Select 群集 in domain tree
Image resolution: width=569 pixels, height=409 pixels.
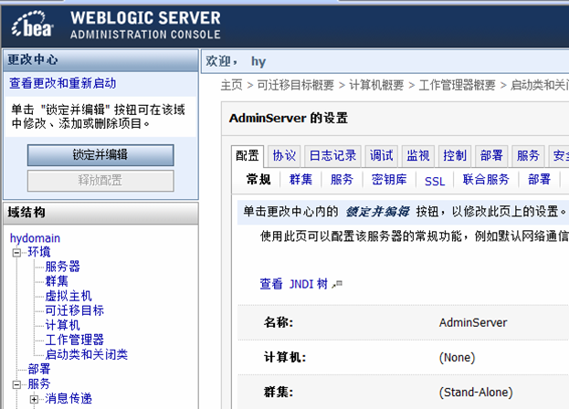57,281
